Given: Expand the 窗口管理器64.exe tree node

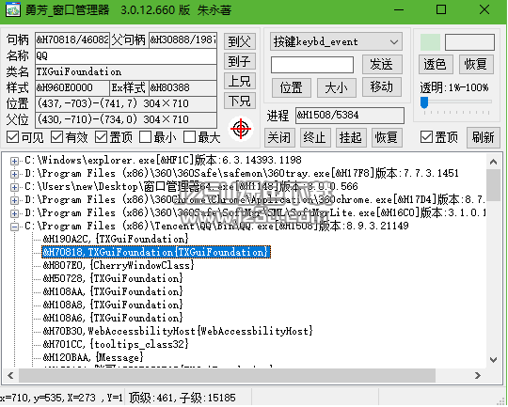Looking at the screenshot, I should [x=14, y=187].
